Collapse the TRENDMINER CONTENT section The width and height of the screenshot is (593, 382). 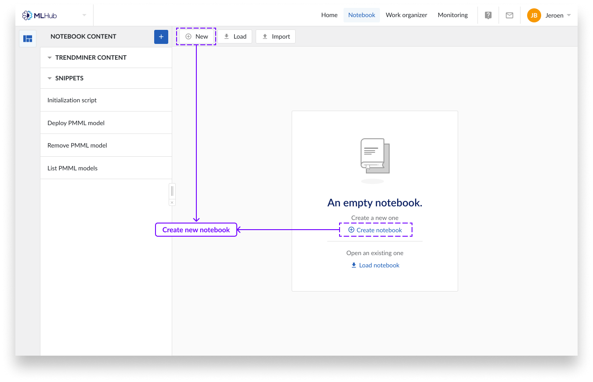[x=50, y=58]
